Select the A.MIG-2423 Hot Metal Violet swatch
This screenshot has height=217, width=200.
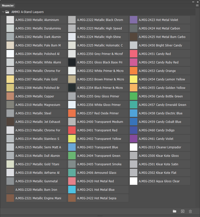[134, 20]
